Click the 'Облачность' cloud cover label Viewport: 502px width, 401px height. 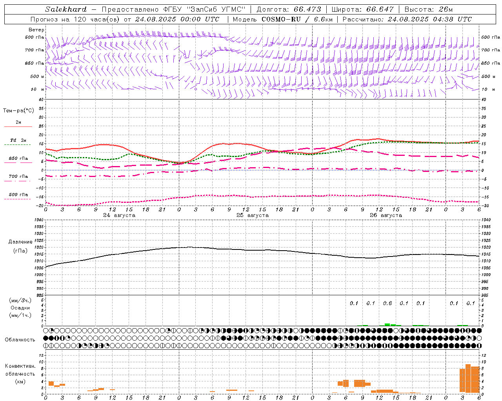[20, 340]
